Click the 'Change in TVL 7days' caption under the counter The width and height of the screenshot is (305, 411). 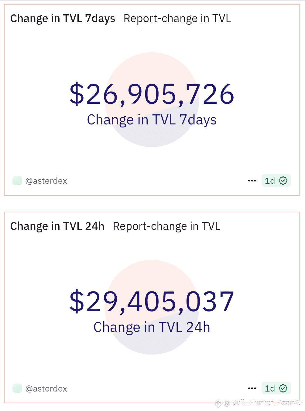152,120
